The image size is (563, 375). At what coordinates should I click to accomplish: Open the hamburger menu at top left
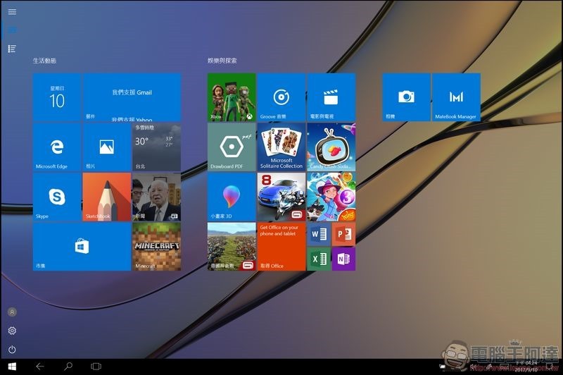pos(12,12)
